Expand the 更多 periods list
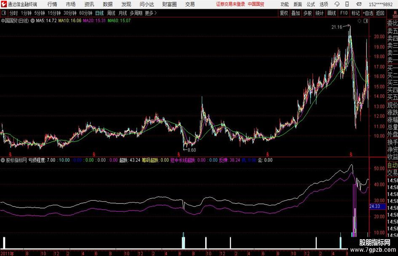Screen dimensions: 398x256 click(x=151, y=13)
